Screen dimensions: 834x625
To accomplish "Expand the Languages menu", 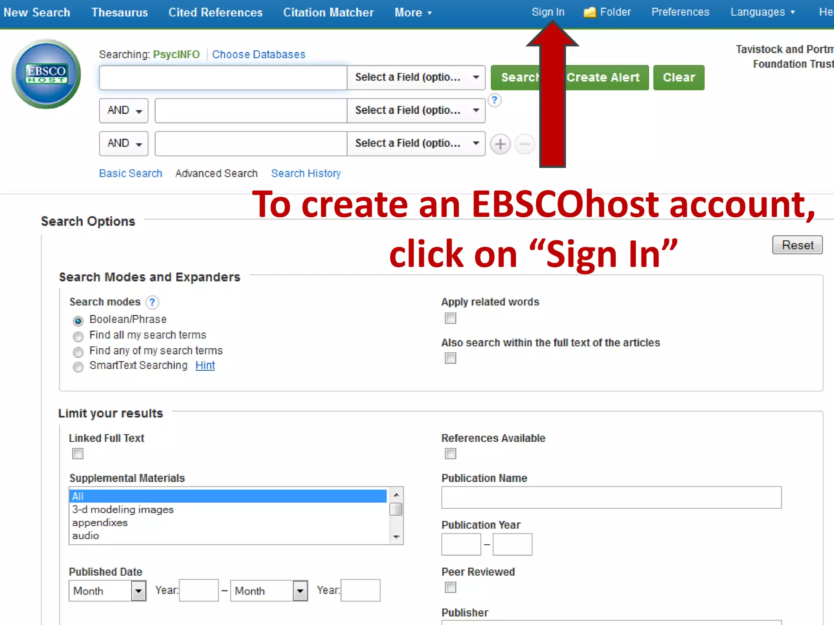I will tap(762, 12).
